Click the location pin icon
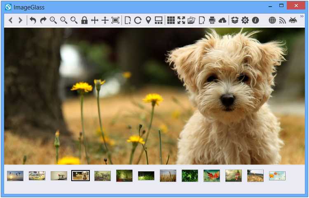The image size is (309, 198). 148,20
